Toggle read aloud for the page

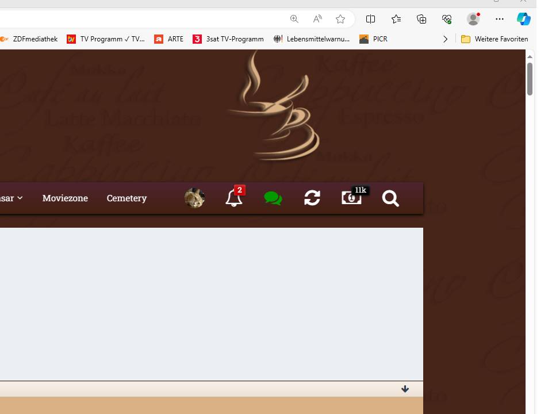click(x=317, y=19)
